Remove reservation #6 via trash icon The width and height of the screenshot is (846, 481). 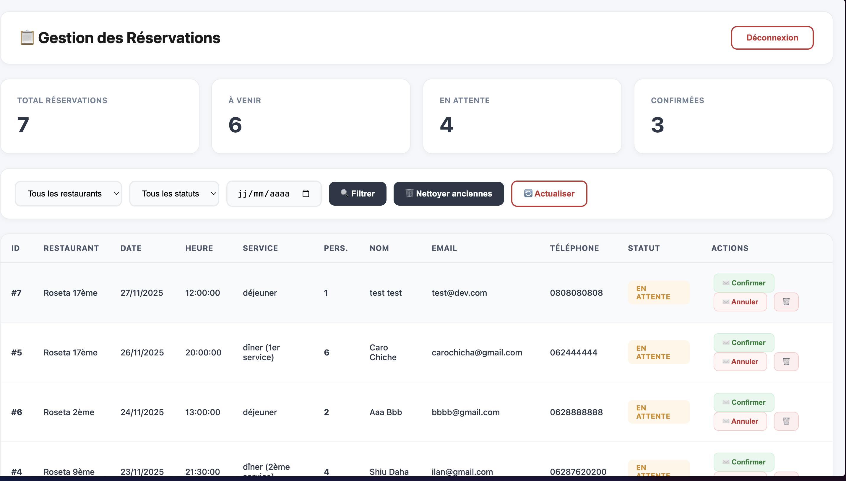[x=786, y=421]
